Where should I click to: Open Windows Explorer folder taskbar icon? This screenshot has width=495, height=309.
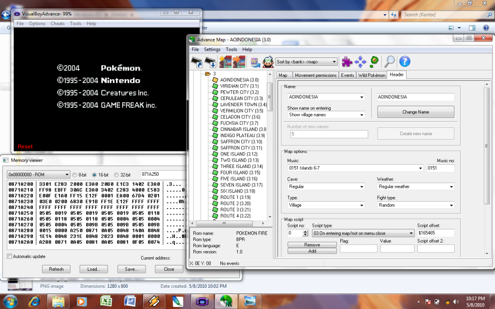click(58, 302)
